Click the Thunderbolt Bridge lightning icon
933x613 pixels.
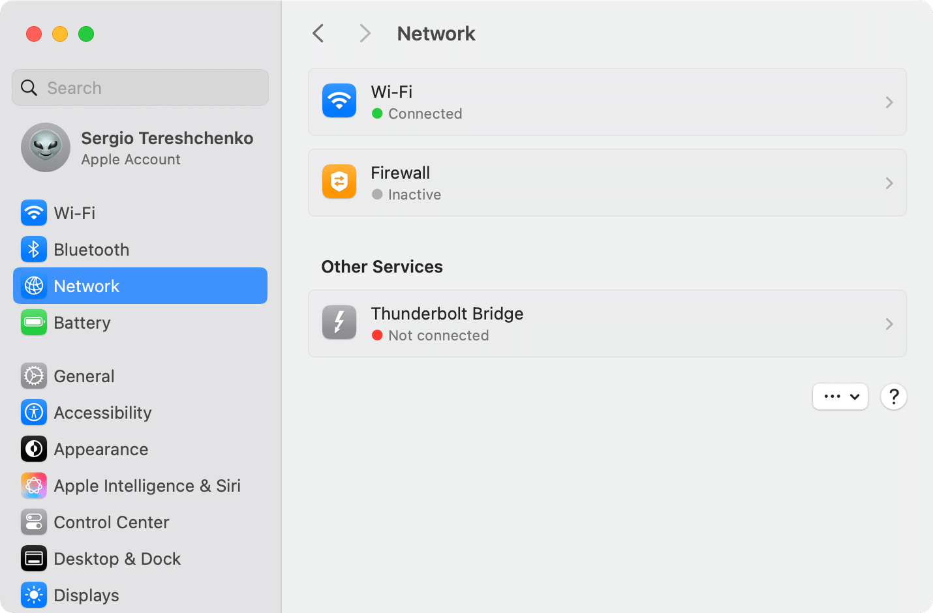339,322
